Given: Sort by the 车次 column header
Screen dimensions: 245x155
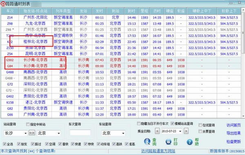Looking at the screenshot, I should click(x=10, y=11).
